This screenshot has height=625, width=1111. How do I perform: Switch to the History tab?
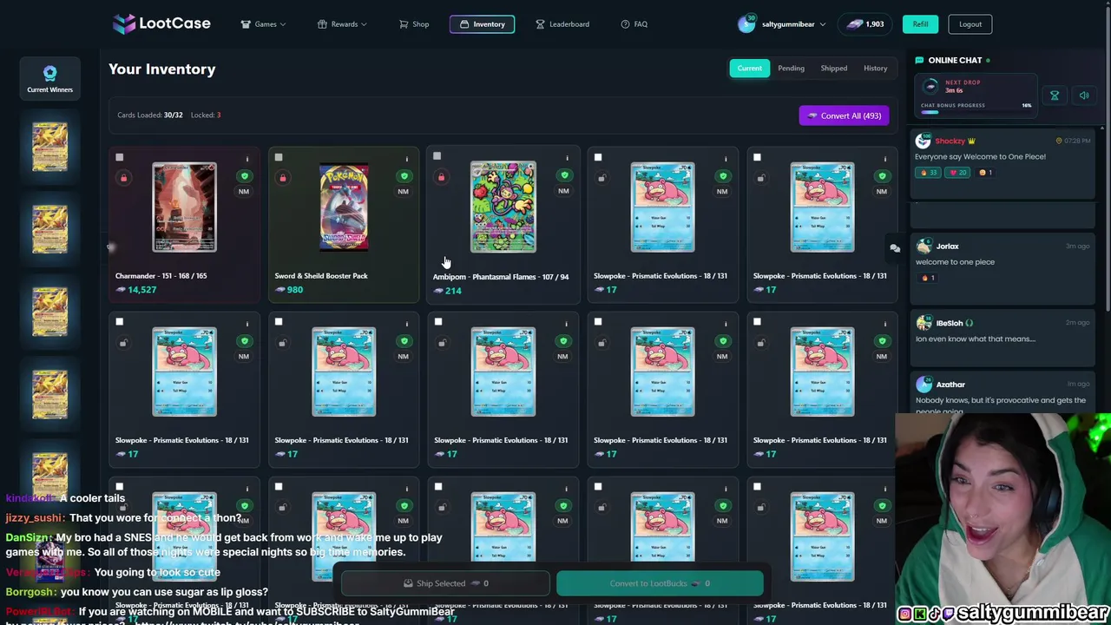[x=875, y=68]
